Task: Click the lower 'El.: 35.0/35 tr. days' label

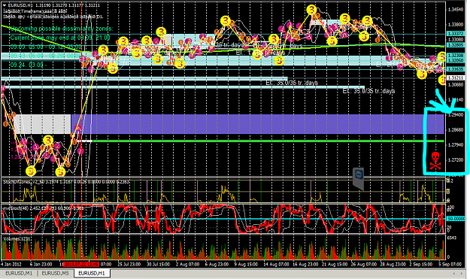Action: point(368,91)
